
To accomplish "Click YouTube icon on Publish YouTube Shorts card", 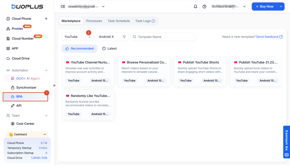I will pos(179,62).
